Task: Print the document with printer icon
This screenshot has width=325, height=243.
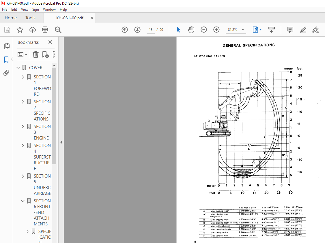Action: point(45,30)
